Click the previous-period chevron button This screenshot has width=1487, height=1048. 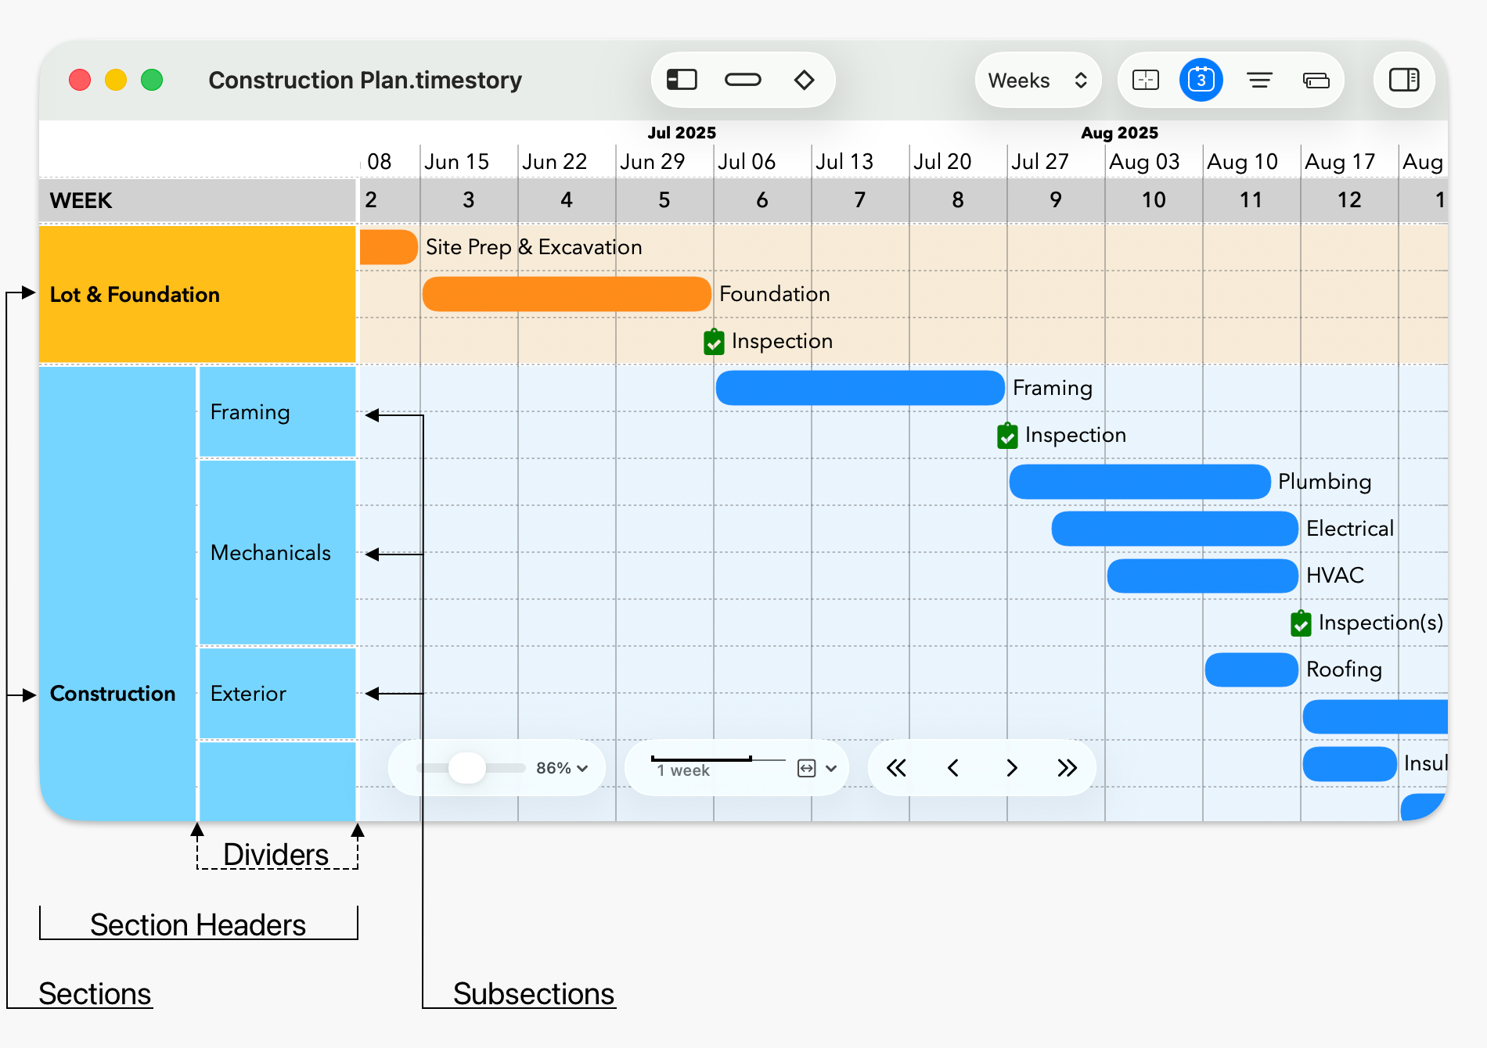tap(953, 768)
